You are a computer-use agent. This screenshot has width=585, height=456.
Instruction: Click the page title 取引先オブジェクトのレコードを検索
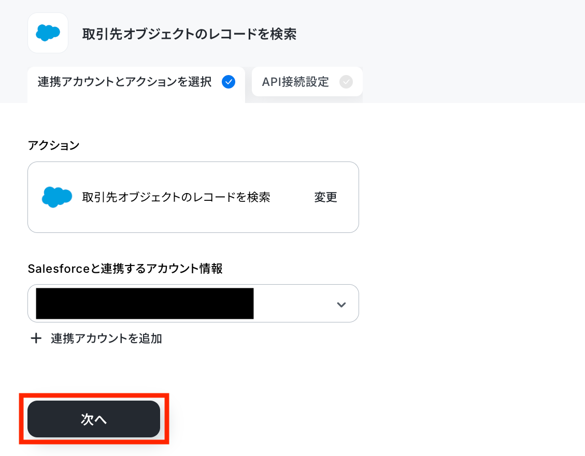point(190,34)
